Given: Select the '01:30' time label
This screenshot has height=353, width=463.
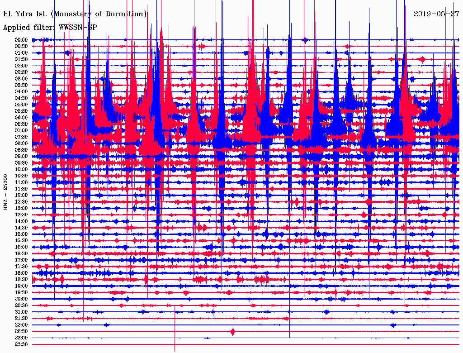Looking at the screenshot, I should pyautogui.click(x=21, y=59).
